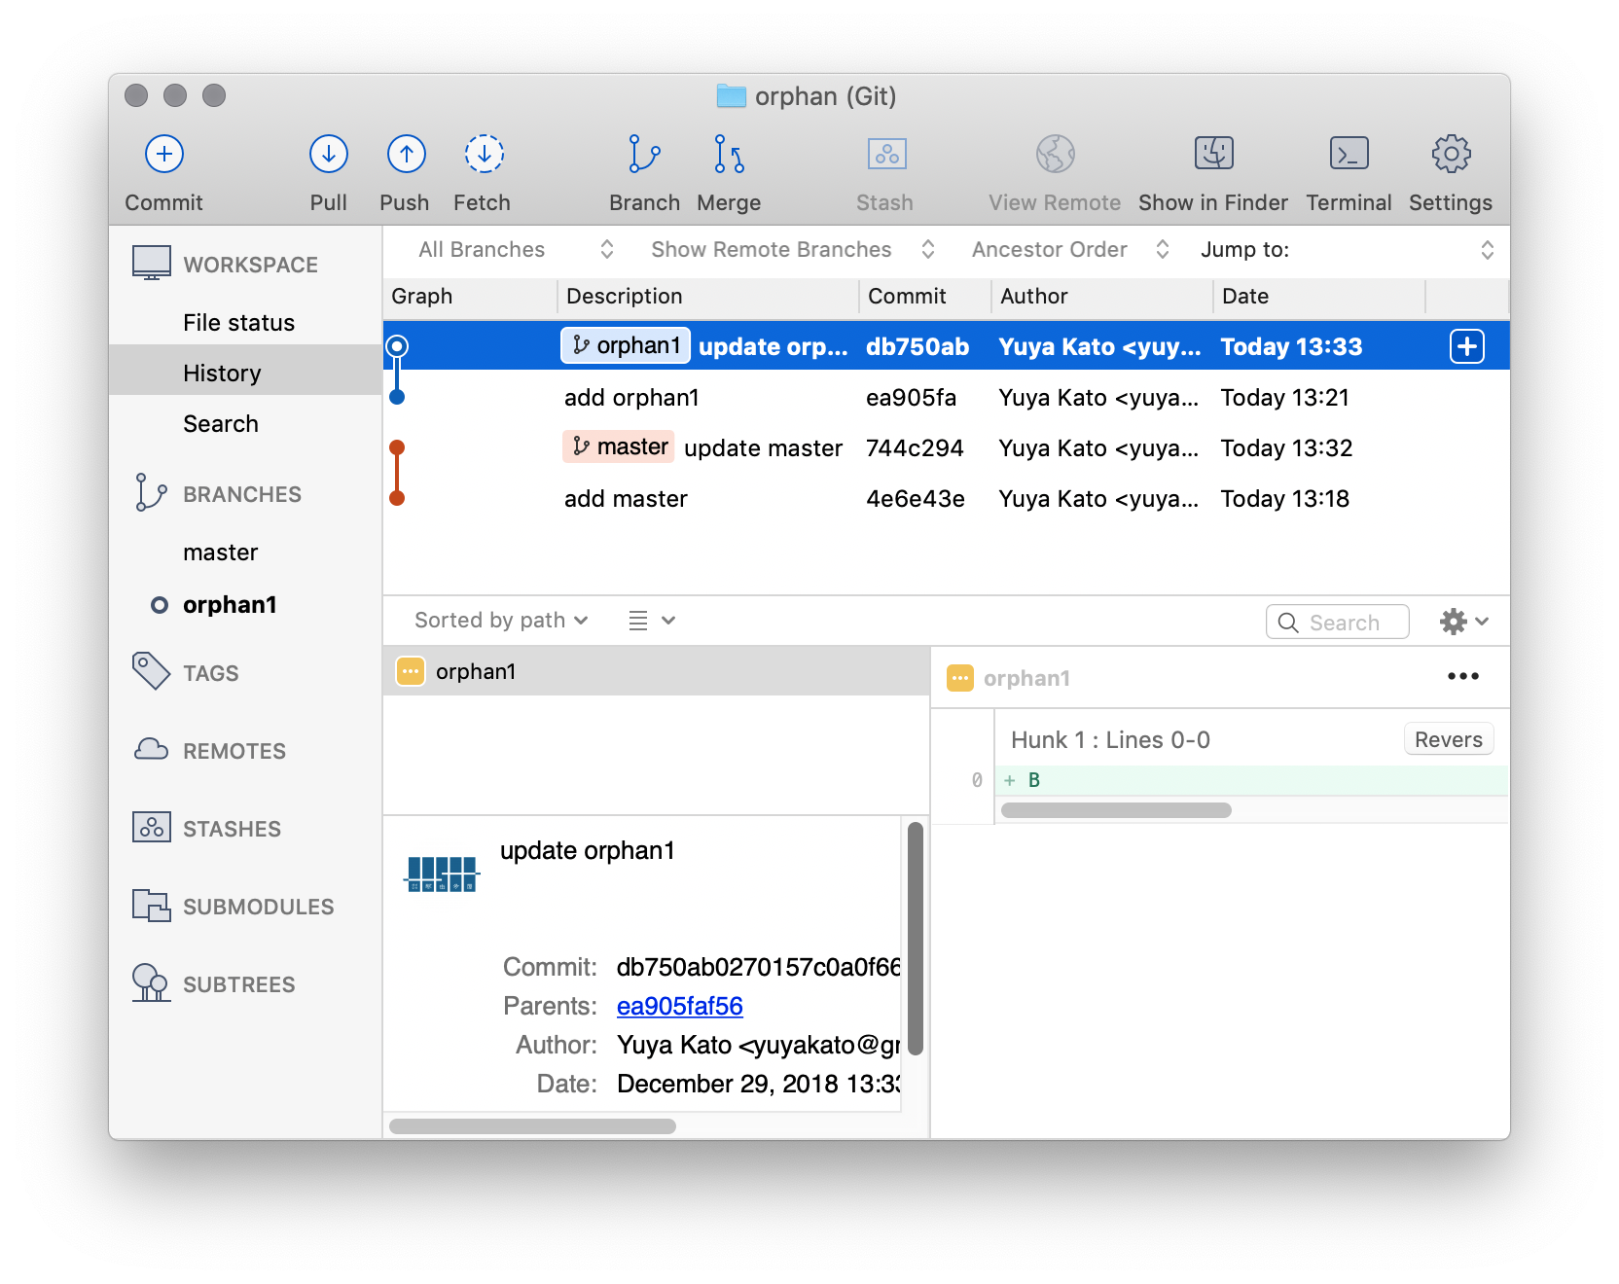
Task: Open the Merge tool icon
Action: click(729, 154)
